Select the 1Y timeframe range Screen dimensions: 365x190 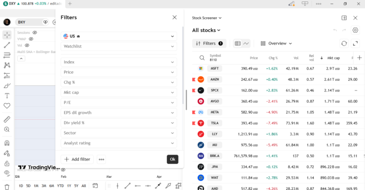(69, 186)
